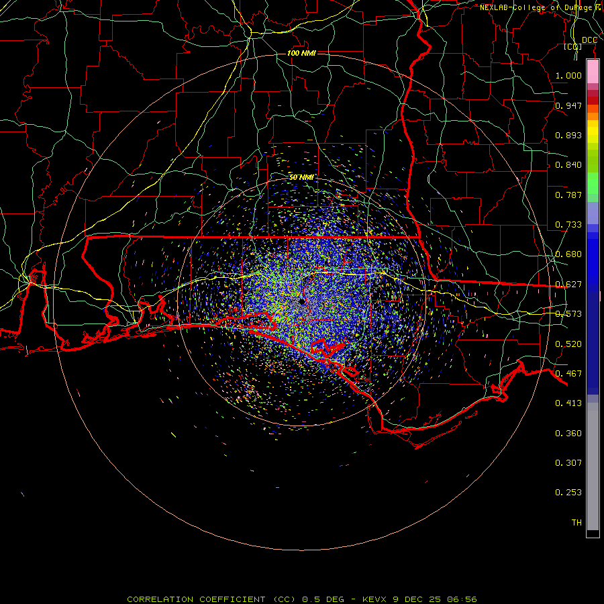Pick the gray swatch beside 0.307
The image size is (604, 604).
point(593,466)
